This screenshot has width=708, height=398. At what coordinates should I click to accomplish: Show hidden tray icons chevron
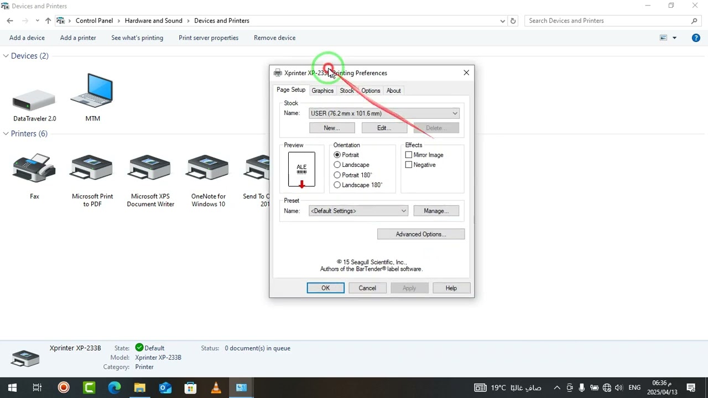tap(557, 387)
